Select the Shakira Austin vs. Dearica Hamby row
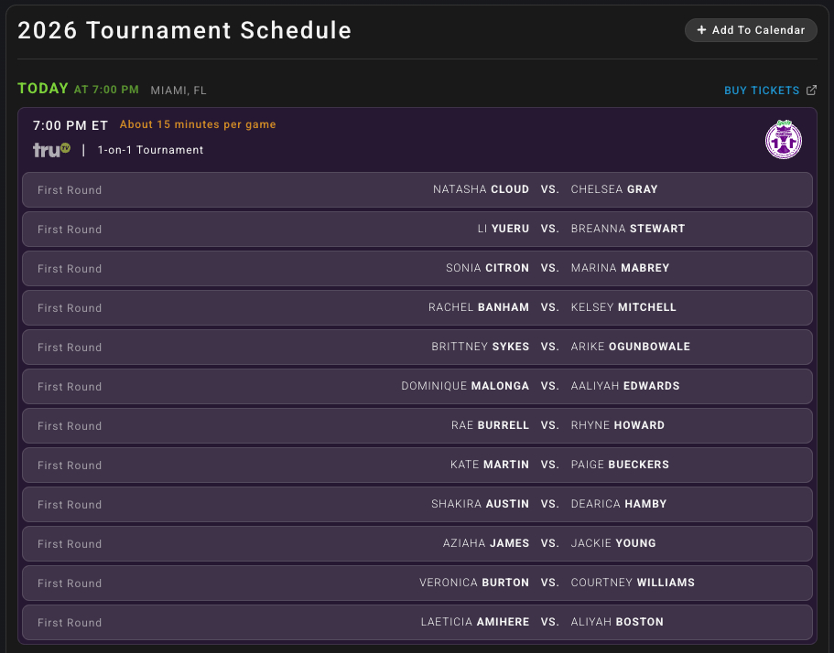The height and width of the screenshot is (653, 834). point(417,505)
